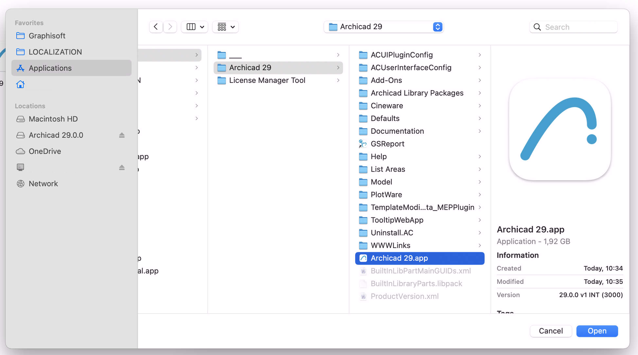638x355 pixels.
Task: Select OneDrive cloud location
Action: pyautogui.click(x=45, y=151)
